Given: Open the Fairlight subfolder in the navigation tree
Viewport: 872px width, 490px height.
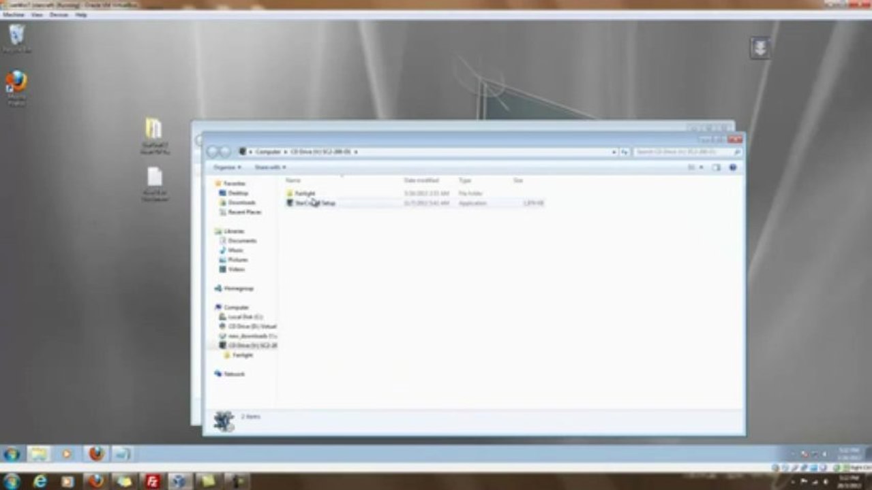Looking at the screenshot, I should coord(239,355).
